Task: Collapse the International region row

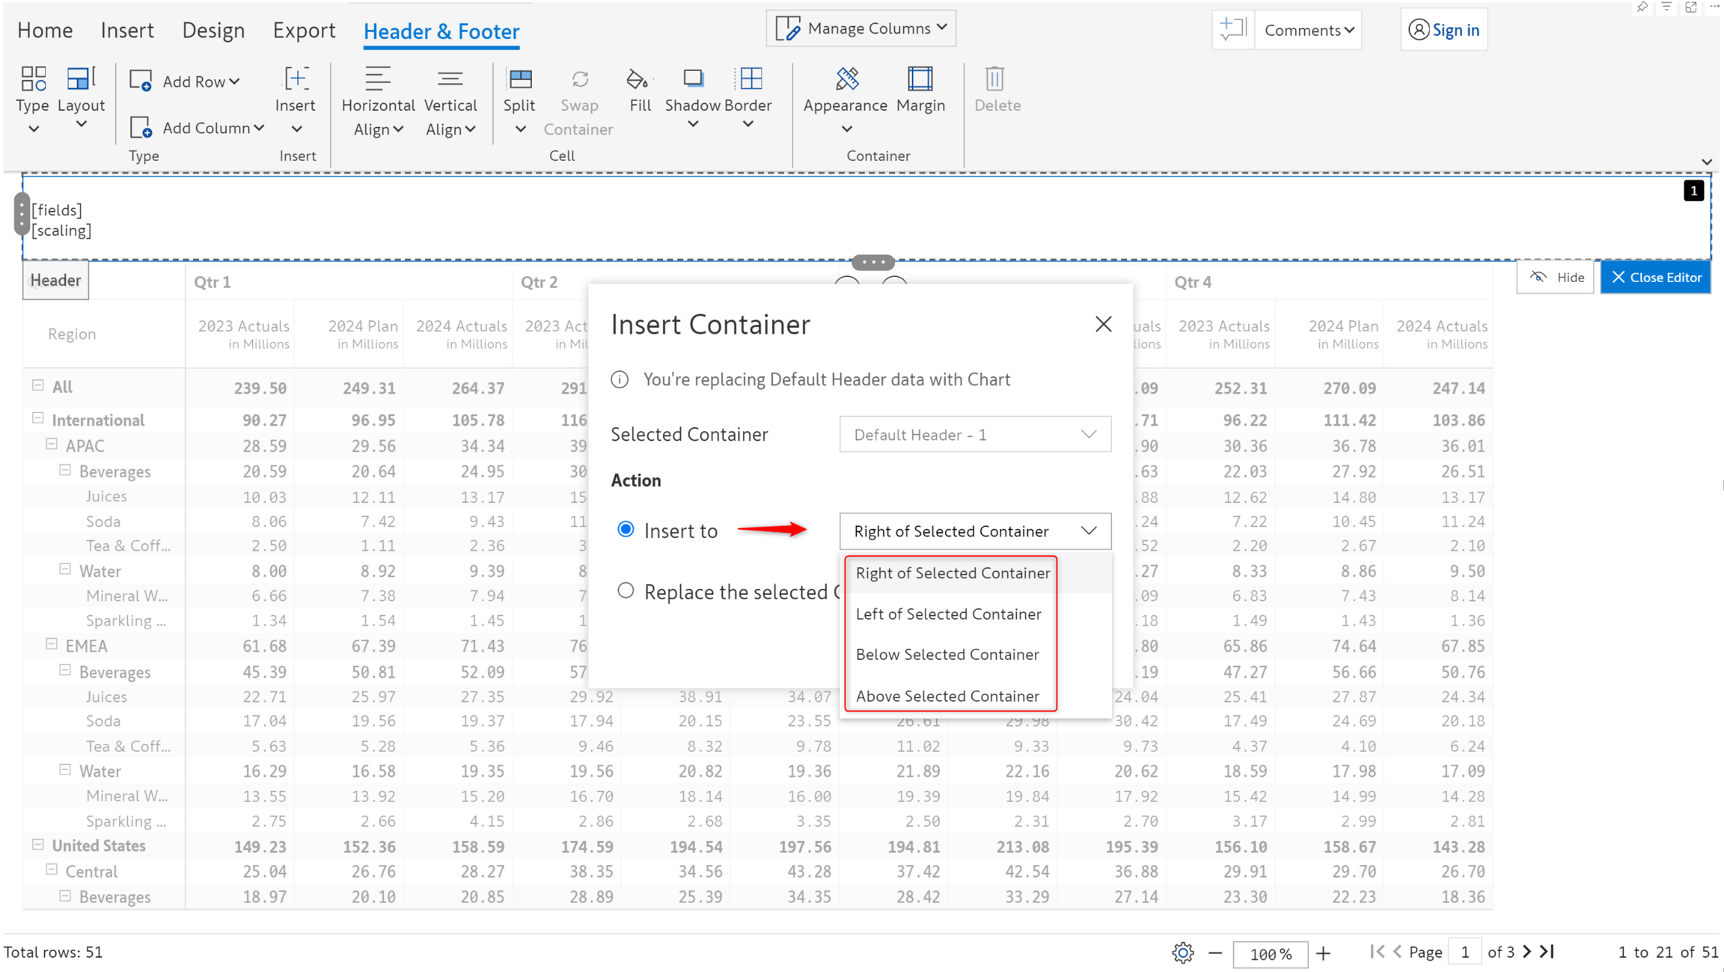Action: click(x=38, y=418)
